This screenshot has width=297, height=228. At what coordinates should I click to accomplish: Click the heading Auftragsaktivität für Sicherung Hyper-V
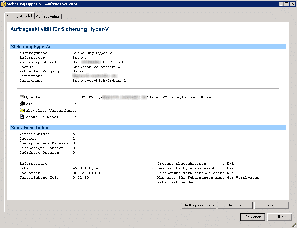(x=60, y=29)
